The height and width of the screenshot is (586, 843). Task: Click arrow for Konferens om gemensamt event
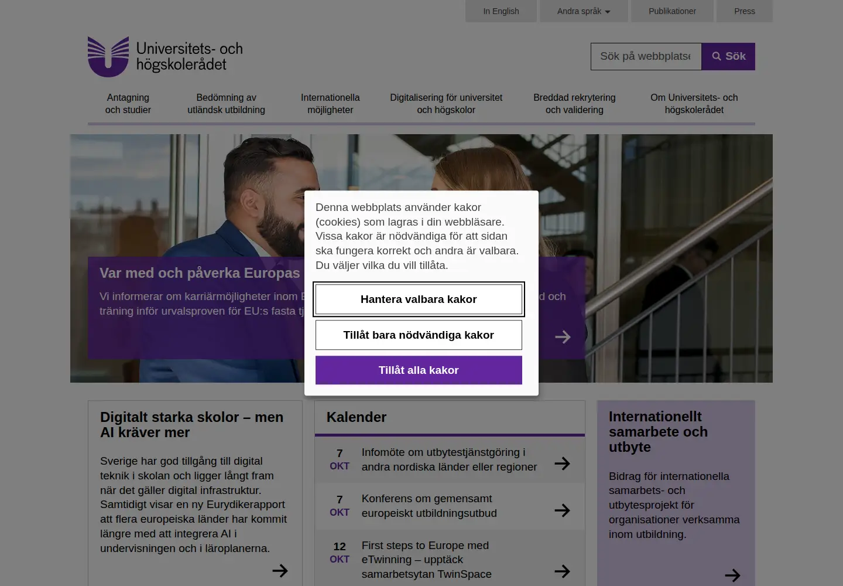point(562,510)
